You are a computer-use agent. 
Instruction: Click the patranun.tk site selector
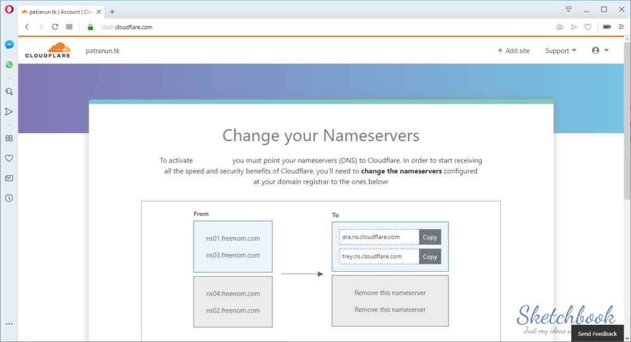pyautogui.click(x=103, y=51)
